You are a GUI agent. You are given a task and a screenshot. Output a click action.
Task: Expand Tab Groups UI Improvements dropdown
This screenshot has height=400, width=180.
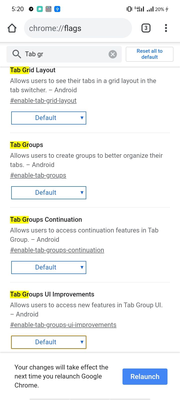(49, 342)
